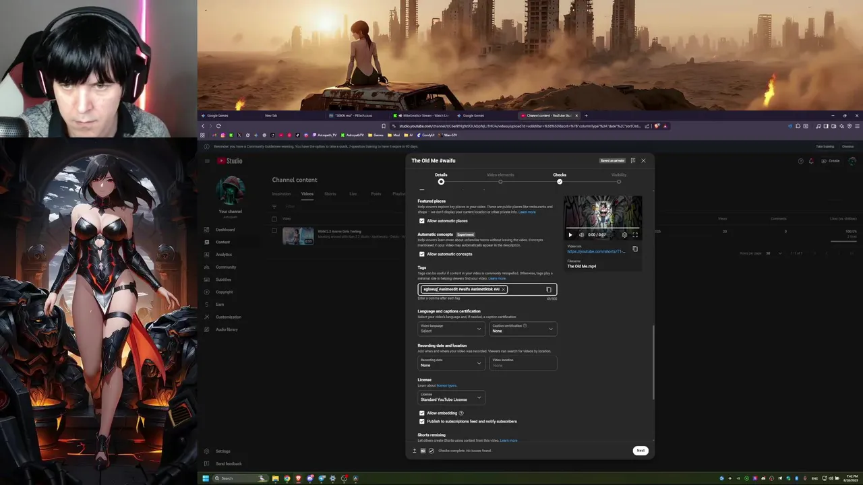The width and height of the screenshot is (863, 485).
Task: Click the checks complete checkmark icon
Action: (x=431, y=451)
